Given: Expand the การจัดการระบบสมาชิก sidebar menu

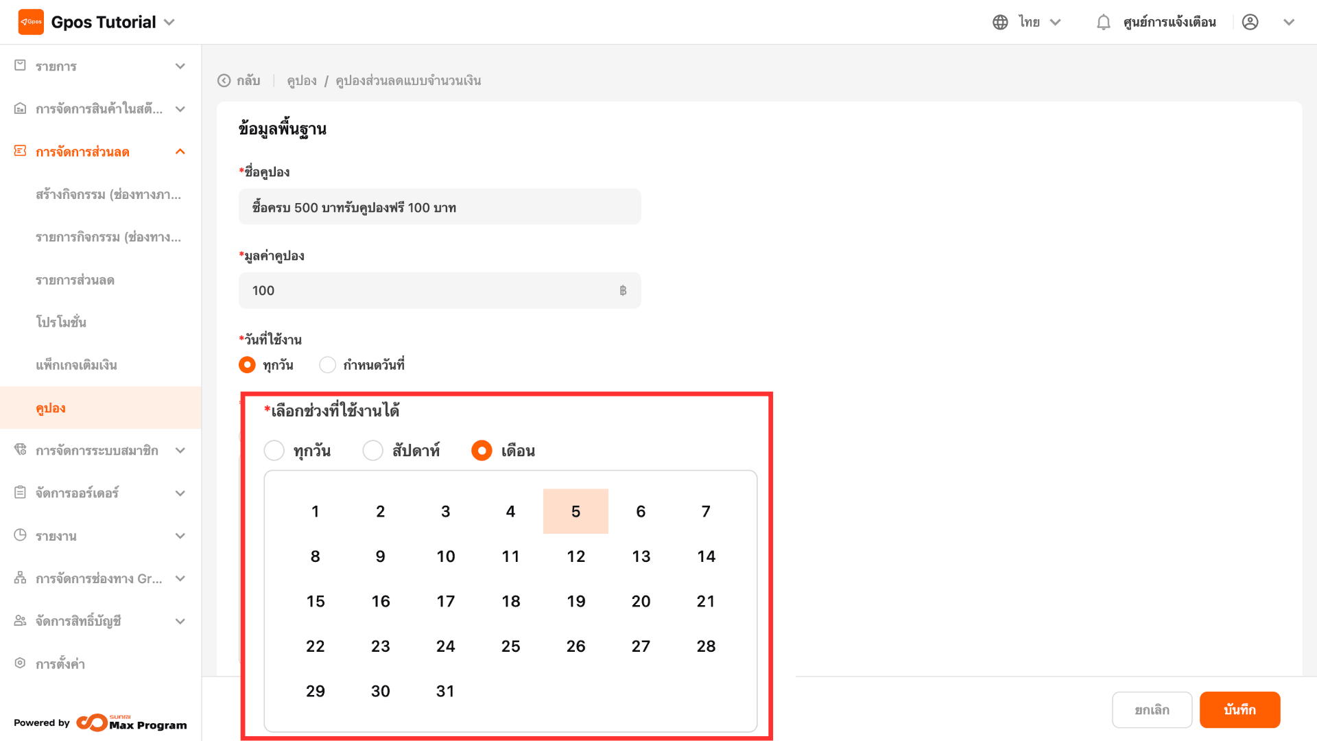Looking at the screenshot, I should click(x=180, y=451).
